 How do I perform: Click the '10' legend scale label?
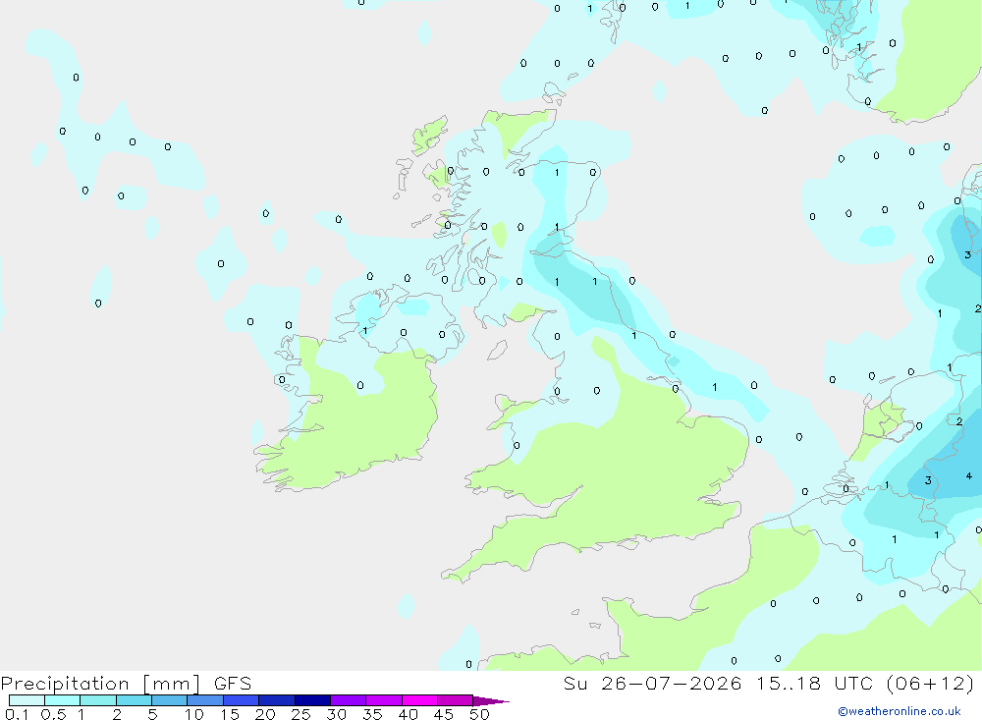194,714
